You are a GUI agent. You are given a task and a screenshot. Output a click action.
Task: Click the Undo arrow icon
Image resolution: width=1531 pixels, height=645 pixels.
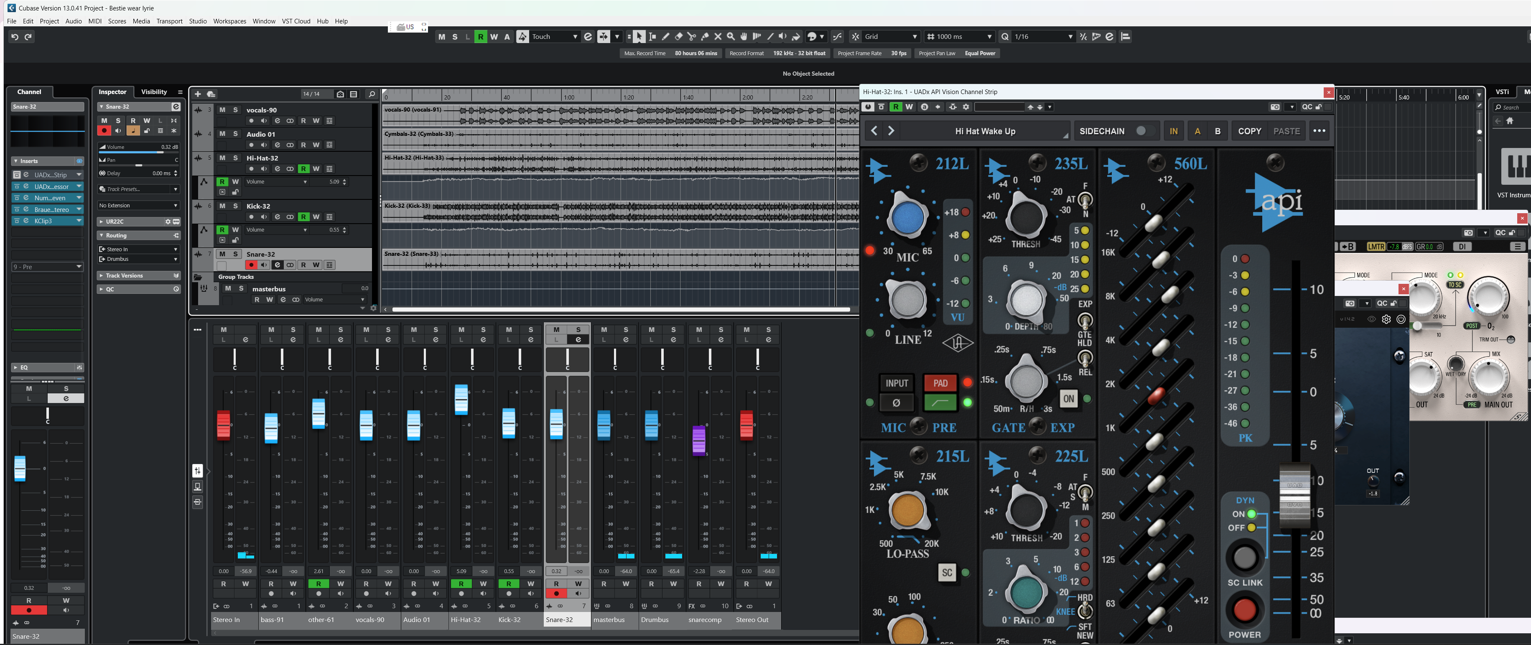[x=15, y=37]
